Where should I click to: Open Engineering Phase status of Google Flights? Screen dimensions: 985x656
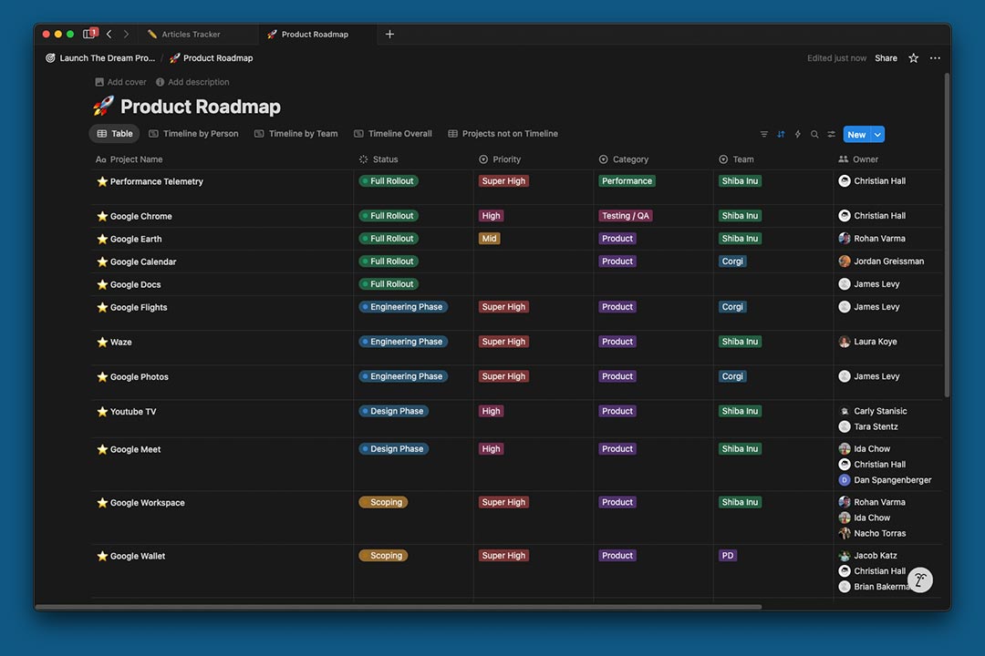403,307
